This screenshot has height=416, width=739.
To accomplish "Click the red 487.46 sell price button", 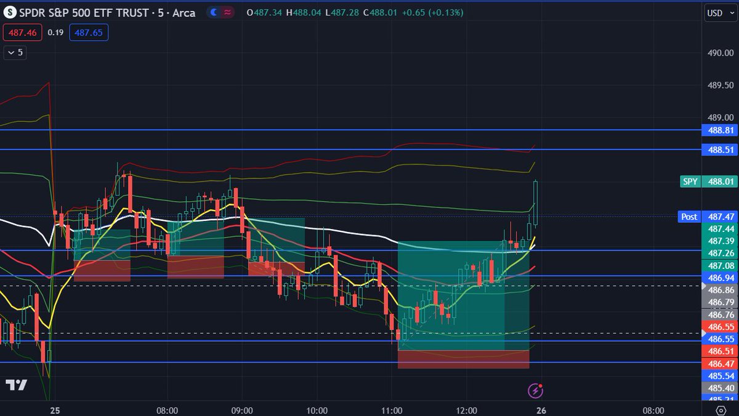I will [23, 33].
